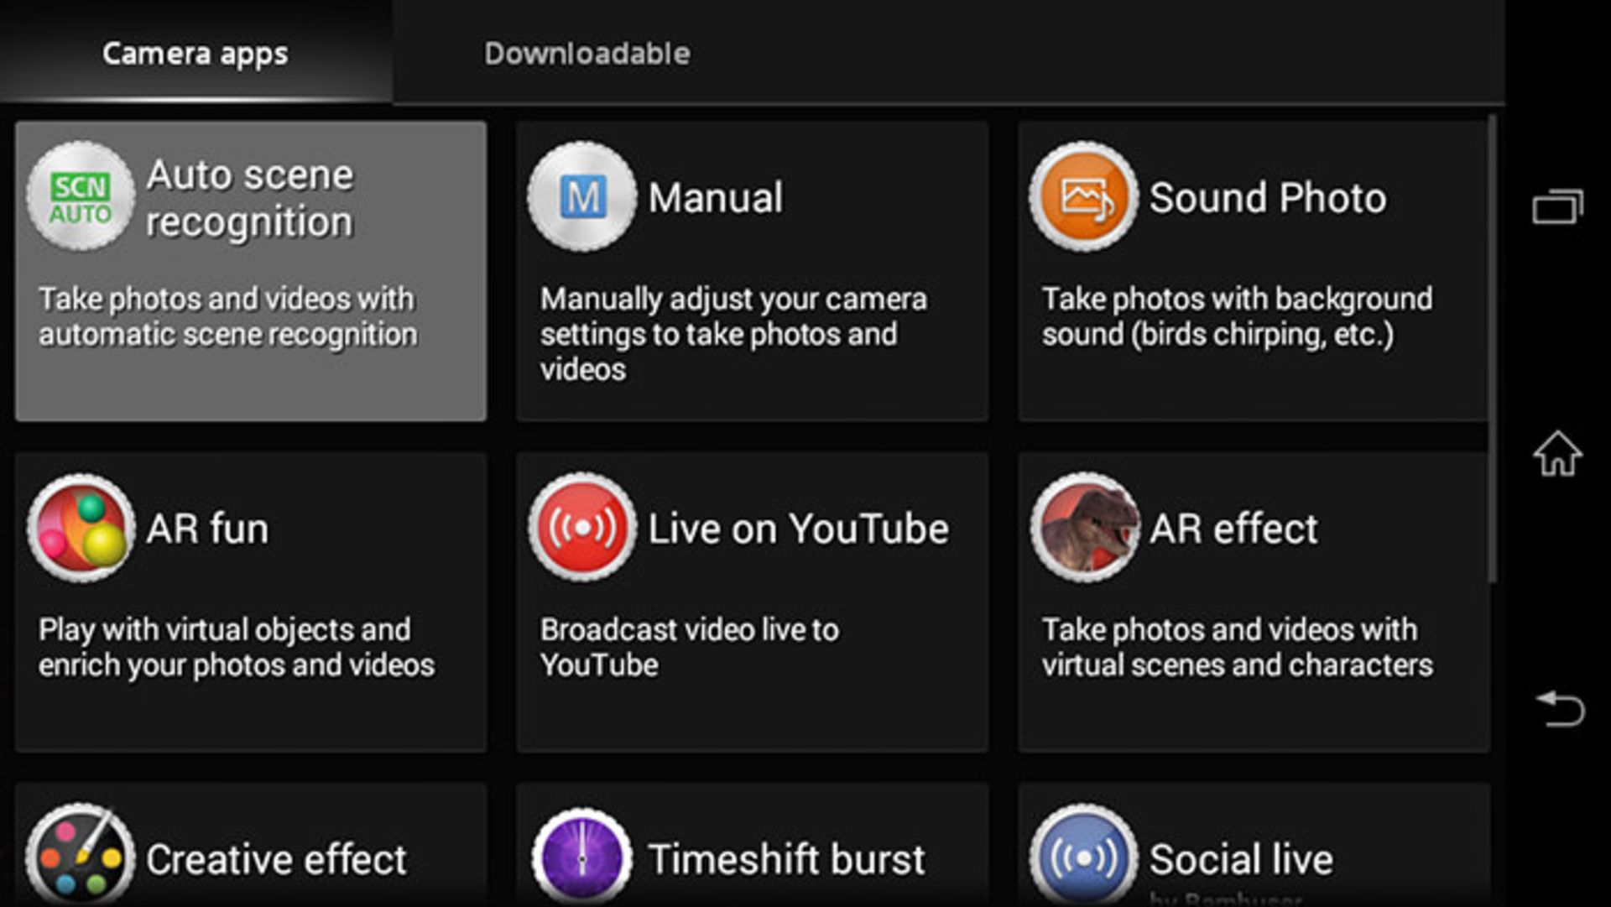This screenshot has width=1611, height=907.
Task: Tap the SCN Auto scene recognition icon
Action: tap(81, 196)
